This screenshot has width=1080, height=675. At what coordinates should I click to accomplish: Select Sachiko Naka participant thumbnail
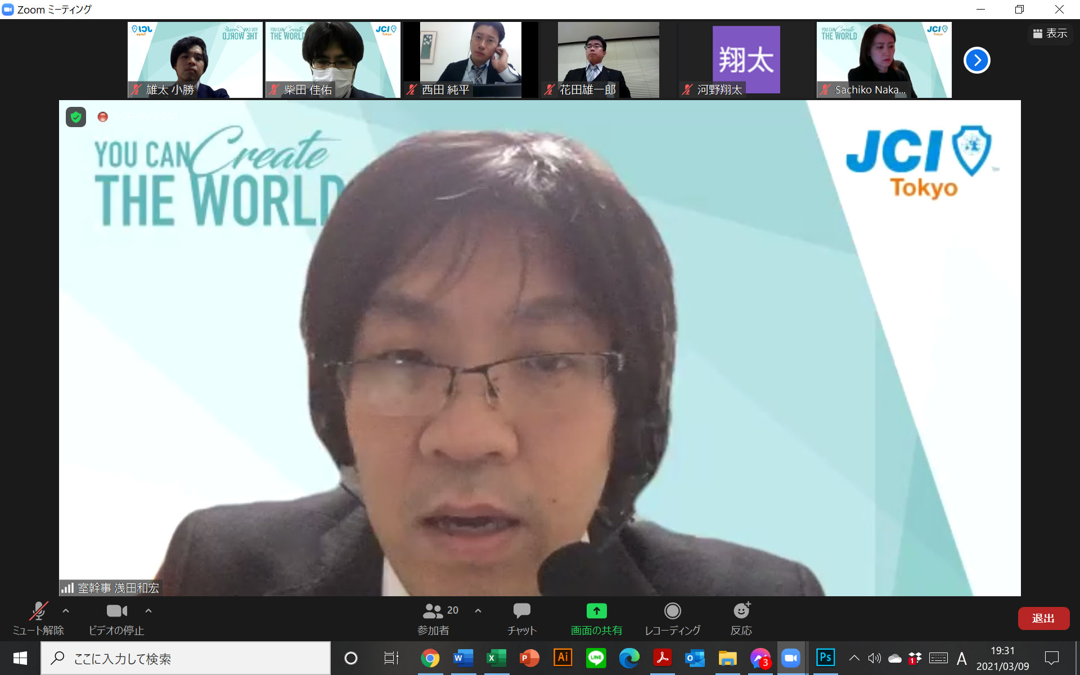pyautogui.click(x=884, y=60)
